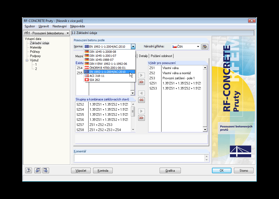Toggle the Norma combo box arrow
This screenshot has width=279, height=199.
click(x=133, y=47)
